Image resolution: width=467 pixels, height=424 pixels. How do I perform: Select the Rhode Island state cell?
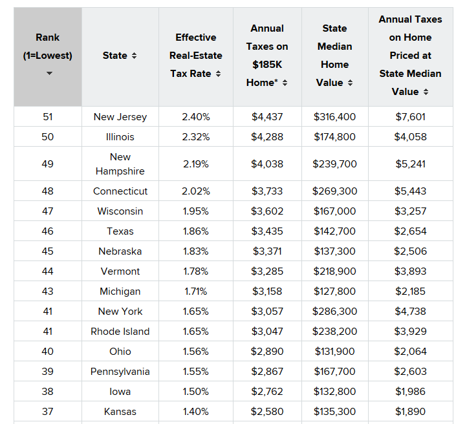tap(120, 332)
